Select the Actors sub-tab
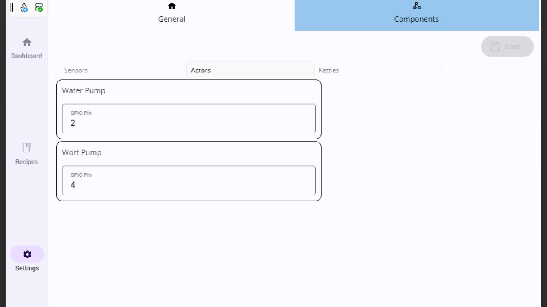The height and width of the screenshot is (307, 547). [x=201, y=71]
